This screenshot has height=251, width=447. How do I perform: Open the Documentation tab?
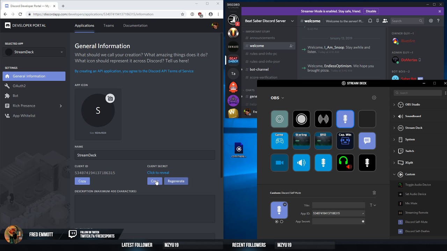pyautogui.click(x=135, y=25)
